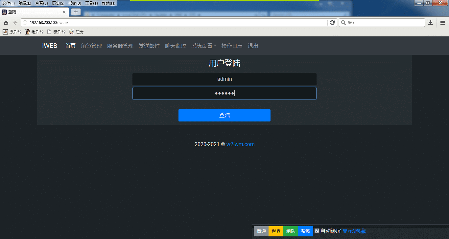Focus the admin username field
The height and width of the screenshot is (239, 449).
click(225, 79)
